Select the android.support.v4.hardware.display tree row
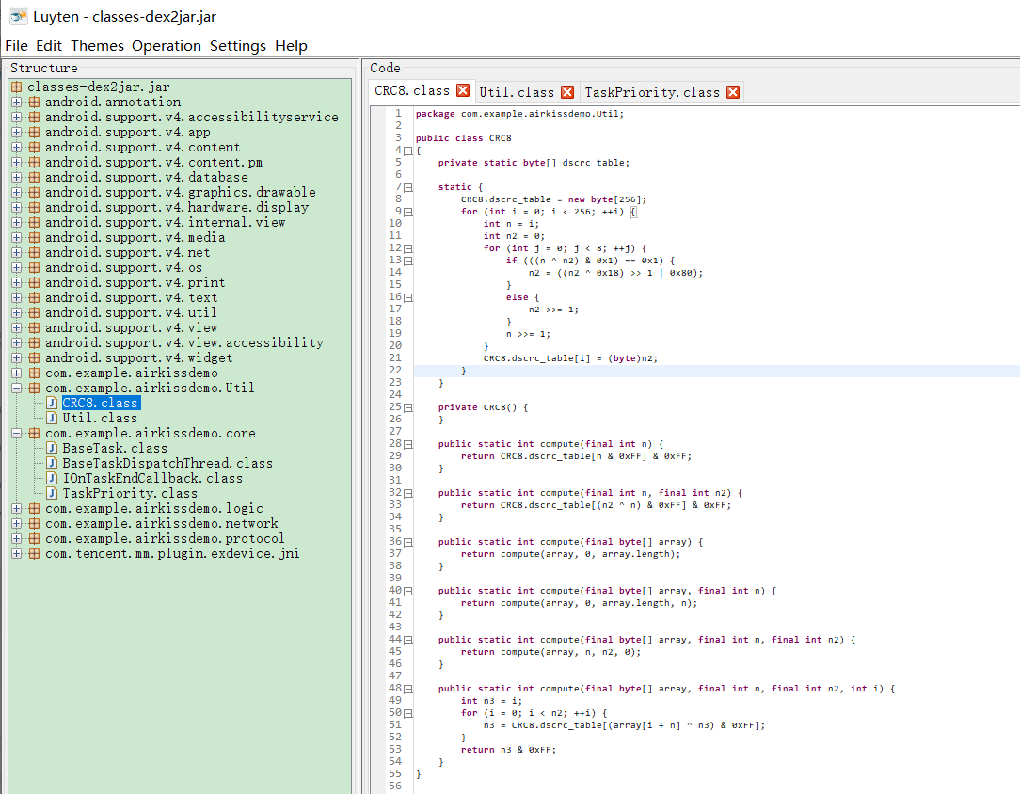 point(177,208)
